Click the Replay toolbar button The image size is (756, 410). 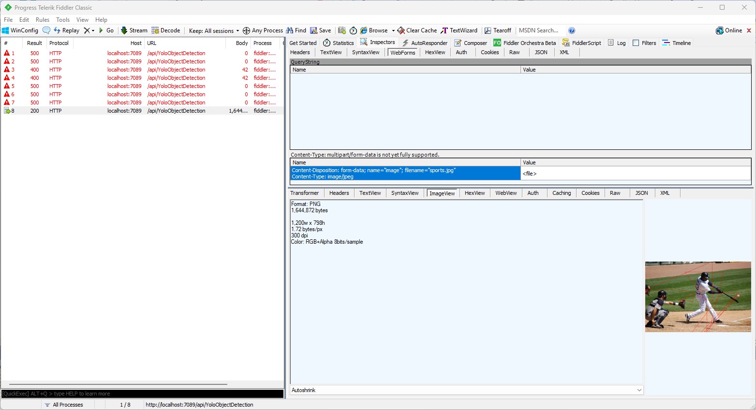click(66, 30)
